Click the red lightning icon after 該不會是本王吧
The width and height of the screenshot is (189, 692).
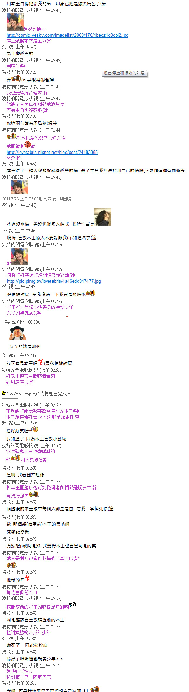coord(40,361)
